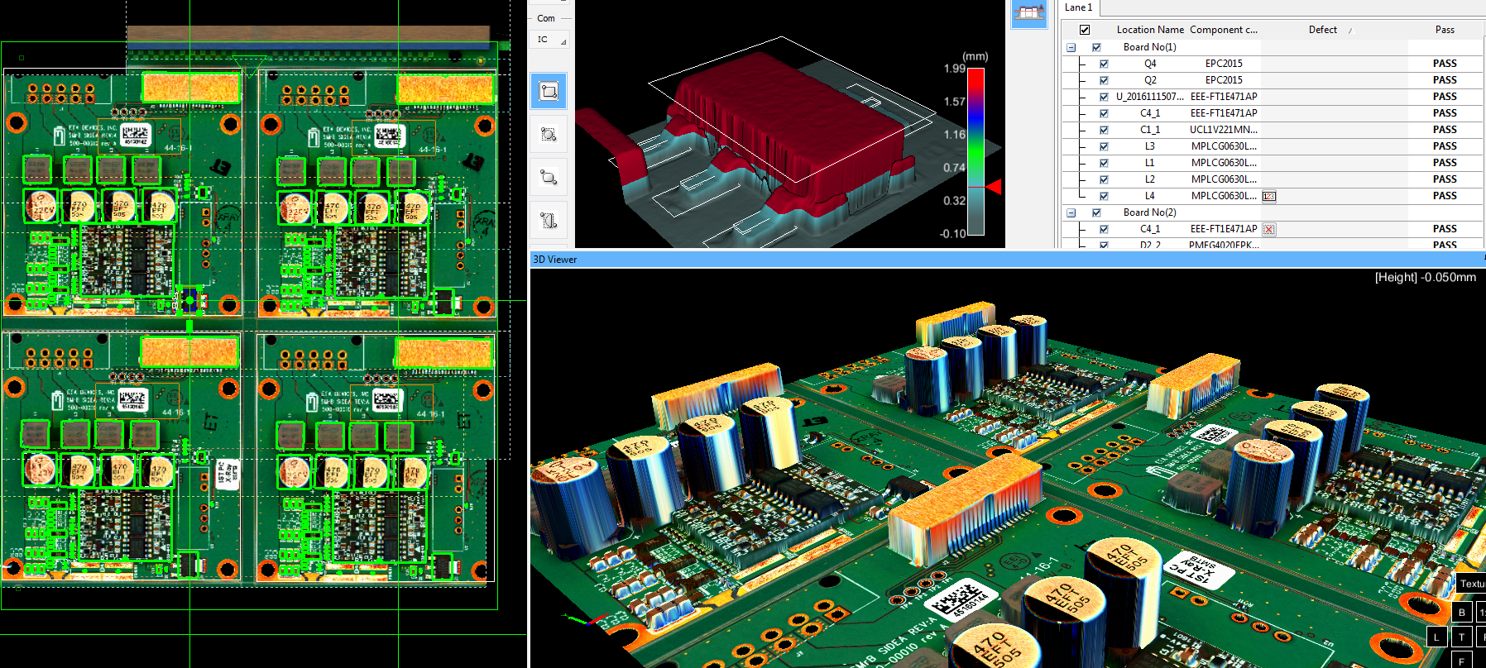The height and width of the screenshot is (668, 1486).
Task: Click the Board No(1) label
Action: click(x=1149, y=47)
